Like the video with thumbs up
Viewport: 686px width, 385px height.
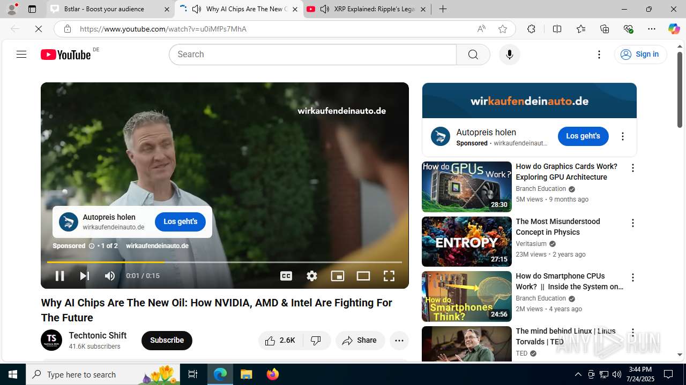pos(280,341)
